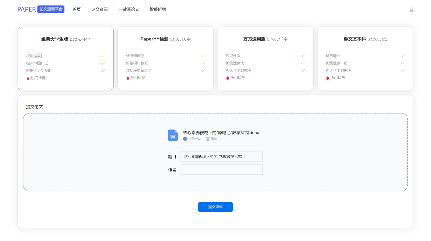This screenshot has height=241, width=431.
Task: Click checkmark beside 检测精准
Action: (403, 56)
